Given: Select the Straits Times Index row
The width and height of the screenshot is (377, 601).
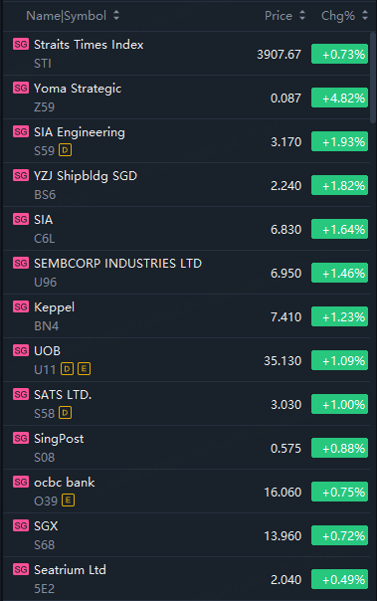Looking at the screenshot, I should [x=187, y=54].
